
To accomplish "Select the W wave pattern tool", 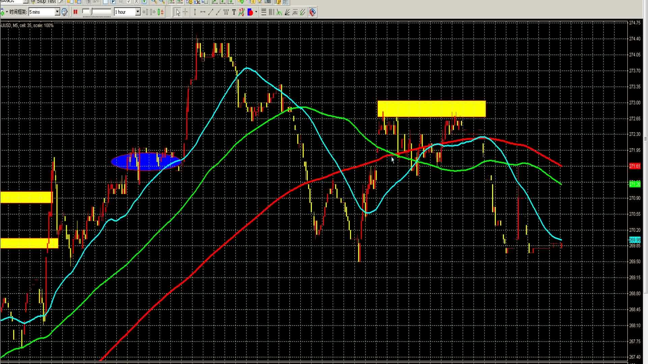I will click(226, 12).
